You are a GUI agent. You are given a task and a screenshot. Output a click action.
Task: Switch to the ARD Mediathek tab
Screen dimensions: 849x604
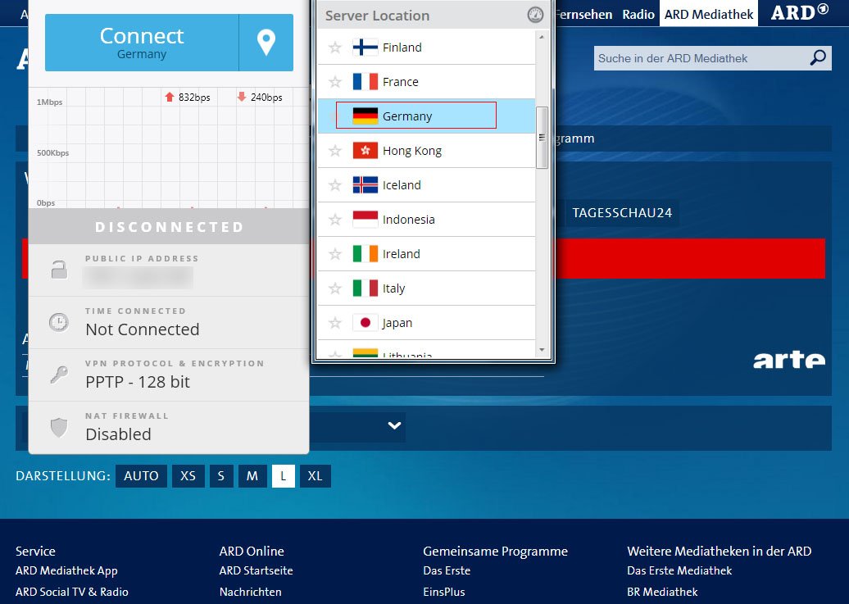(709, 14)
